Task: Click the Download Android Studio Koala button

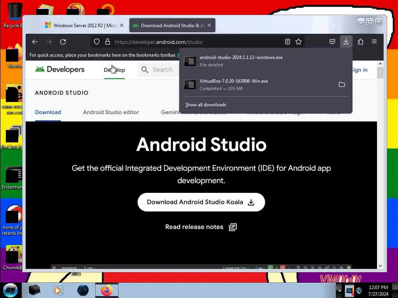Action: (201, 202)
